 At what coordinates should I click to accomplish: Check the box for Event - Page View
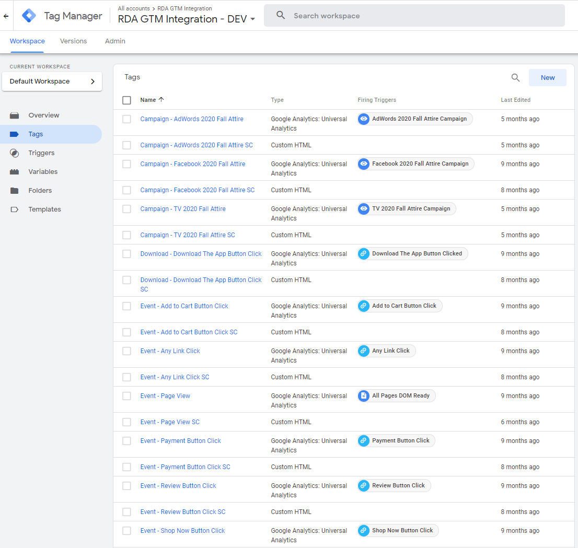(126, 396)
